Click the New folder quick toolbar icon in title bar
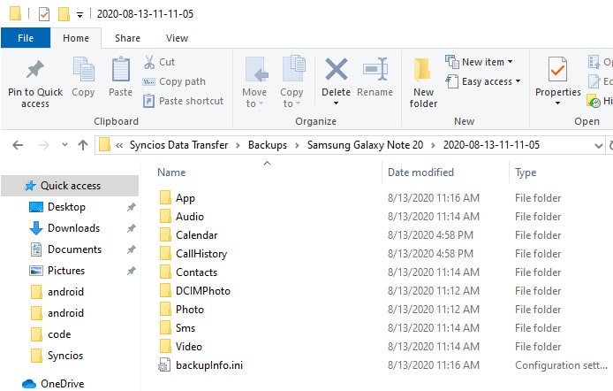This screenshot has height=391, width=613. [x=64, y=14]
